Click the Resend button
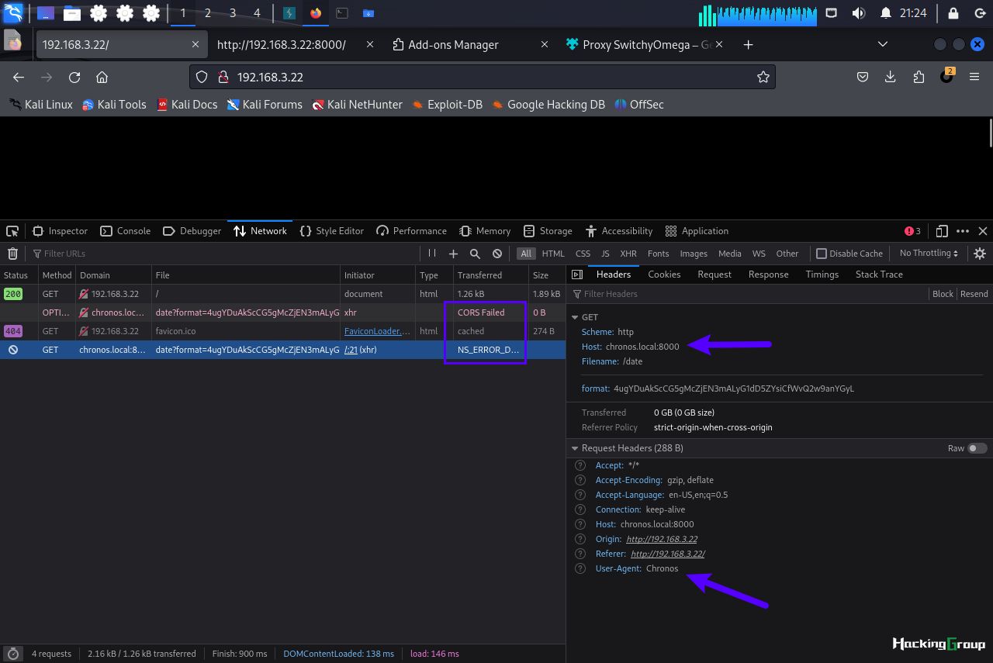Screen dimensions: 993x663 (x=974, y=294)
